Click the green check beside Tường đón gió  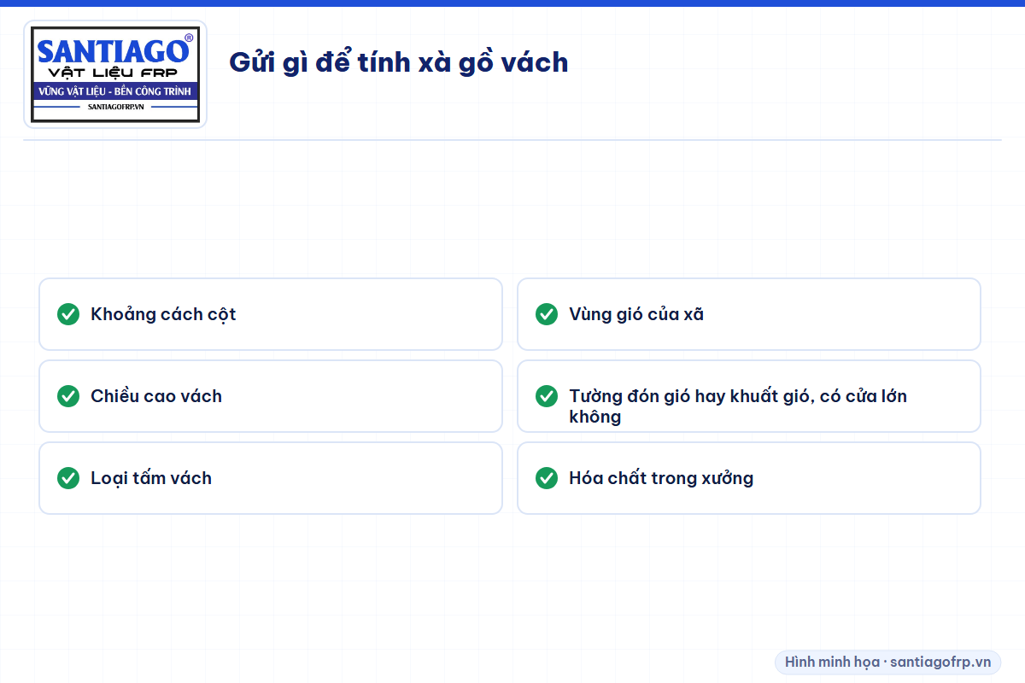[547, 396]
